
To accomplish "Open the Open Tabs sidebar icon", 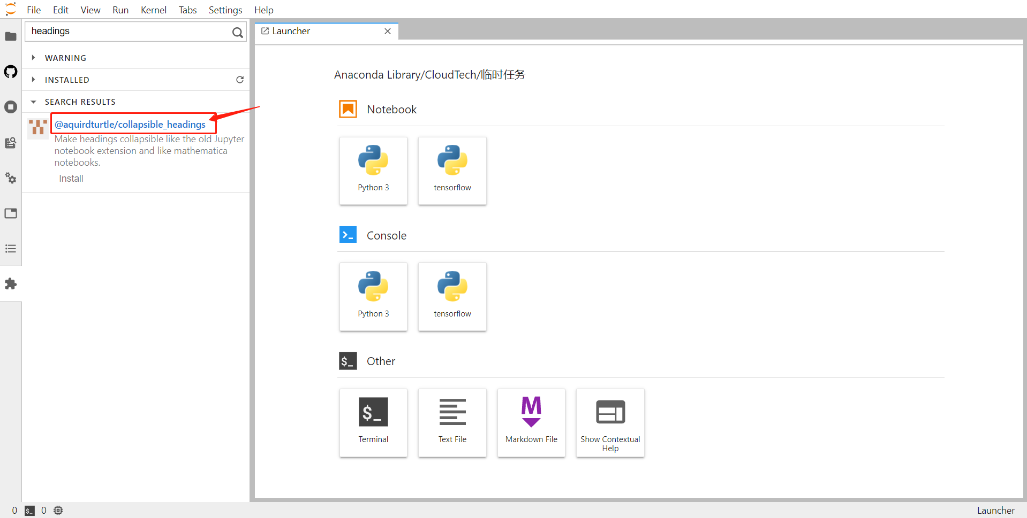I will pyautogui.click(x=11, y=213).
